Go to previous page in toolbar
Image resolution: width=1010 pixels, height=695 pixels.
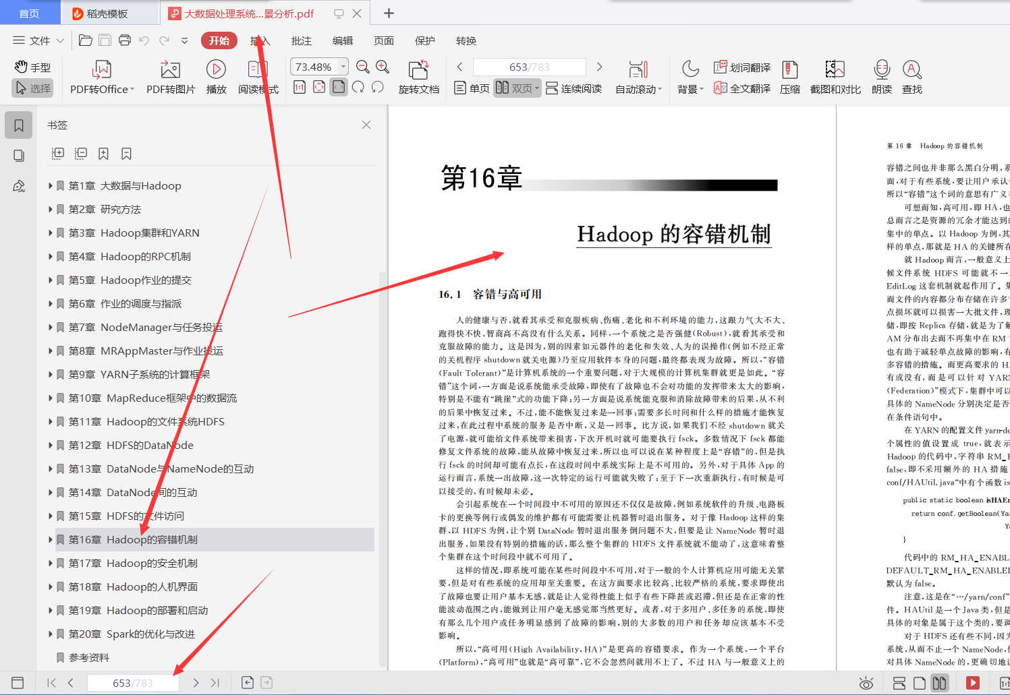460,67
